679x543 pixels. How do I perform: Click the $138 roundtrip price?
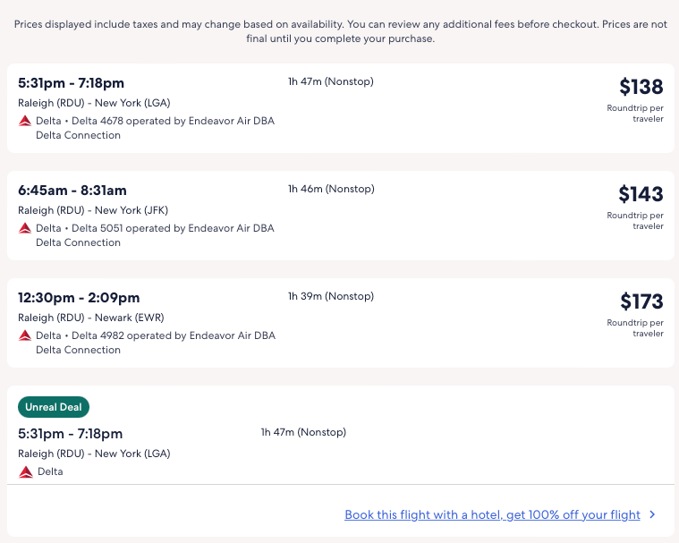[x=641, y=87]
